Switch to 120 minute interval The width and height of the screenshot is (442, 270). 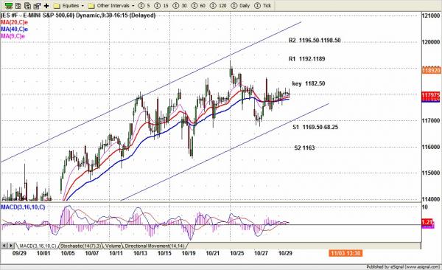pos(218,5)
